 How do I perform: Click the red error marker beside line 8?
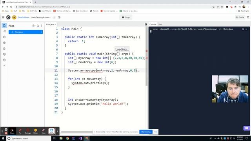(x=147, y=58)
